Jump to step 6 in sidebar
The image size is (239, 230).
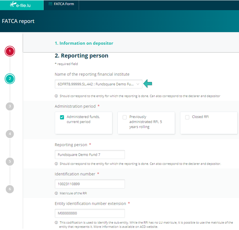10,189
